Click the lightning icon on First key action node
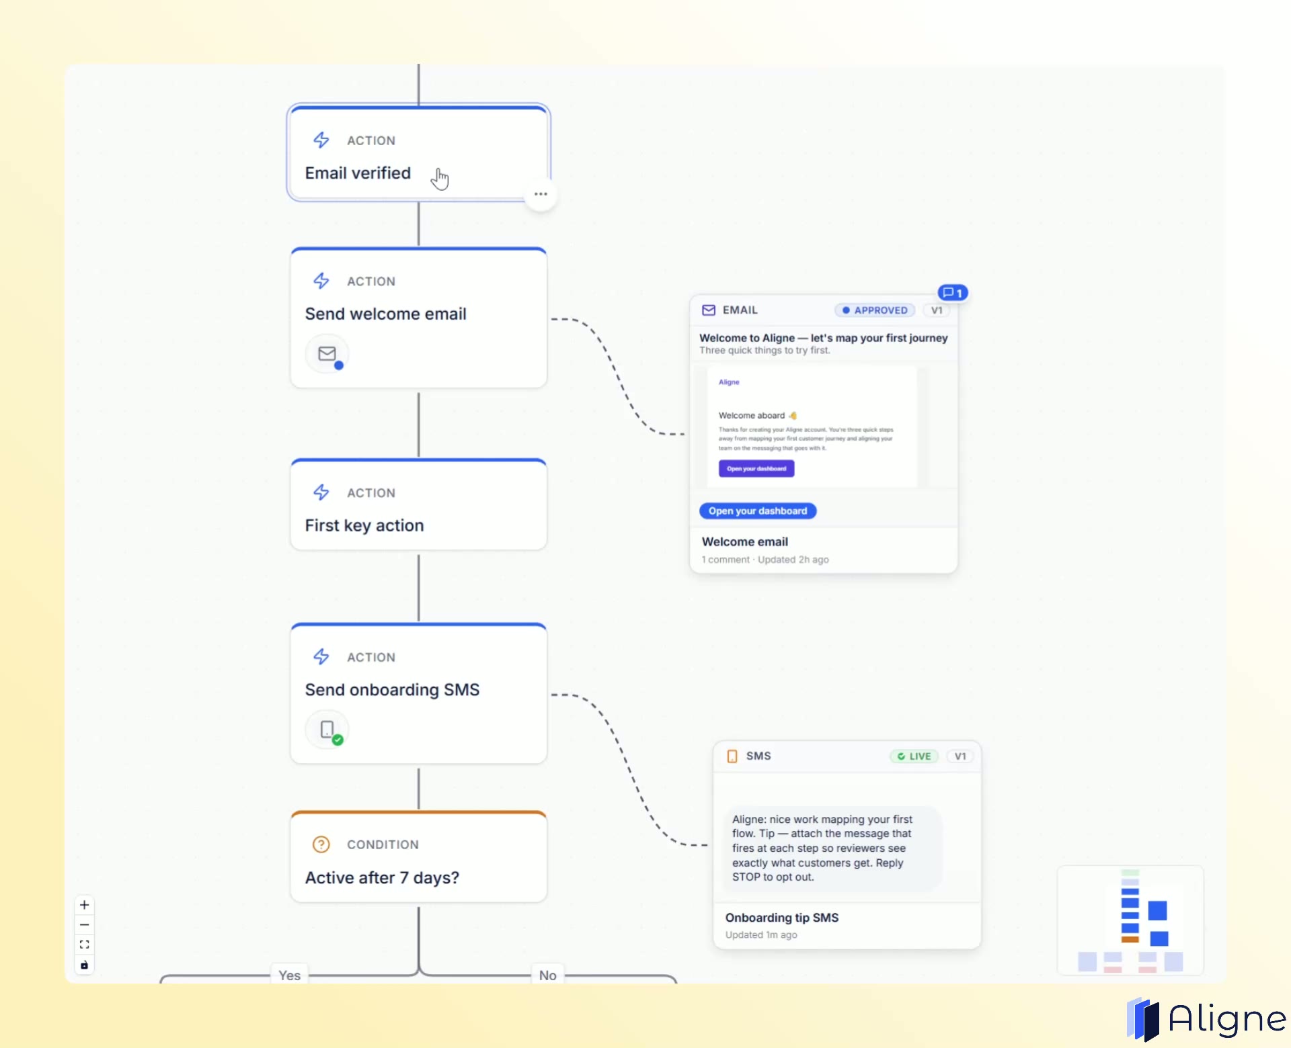This screenshot has height=1048, width=1291. [321, 492]
